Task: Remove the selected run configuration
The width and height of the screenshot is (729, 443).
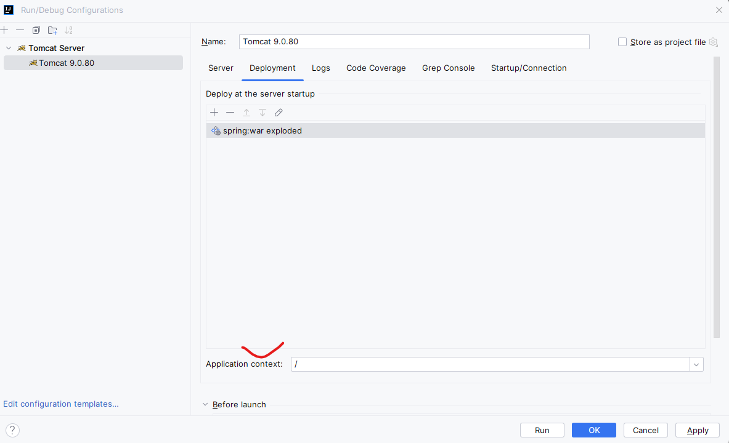Action: tap(20, 30)
